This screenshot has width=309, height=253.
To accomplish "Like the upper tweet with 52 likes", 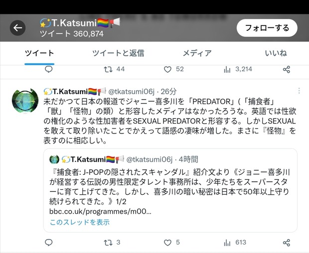I will (x=173, y=69).
